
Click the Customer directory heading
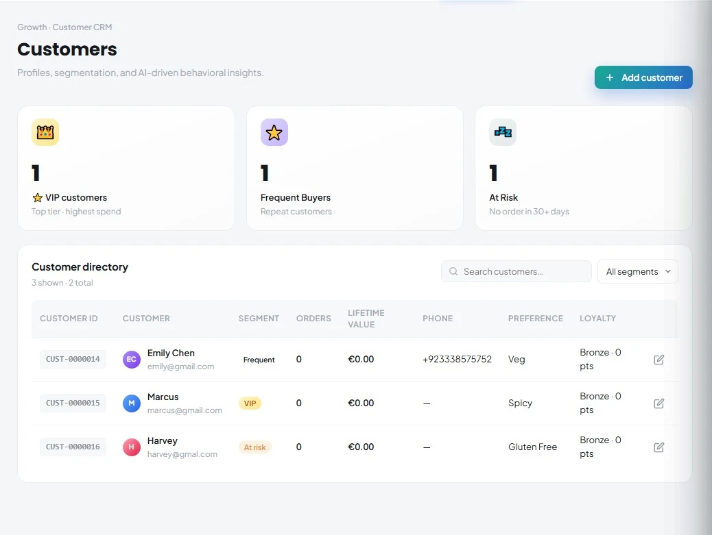point(80,267)
